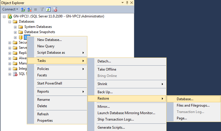Choose Files and Filegroups... restore option
Viewport: 221px width, 131px height.
(x=193, y=105)
